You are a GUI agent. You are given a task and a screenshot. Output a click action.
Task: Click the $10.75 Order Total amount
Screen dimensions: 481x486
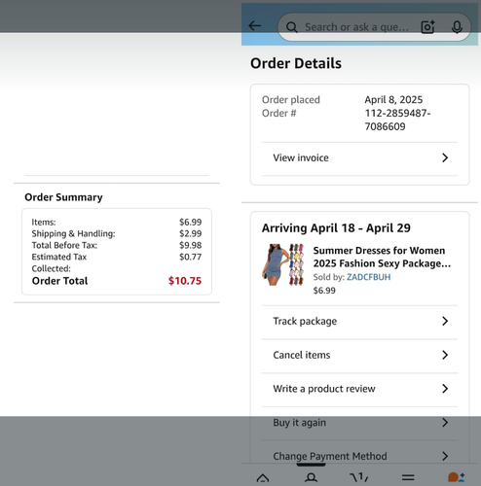coord(185,281)
